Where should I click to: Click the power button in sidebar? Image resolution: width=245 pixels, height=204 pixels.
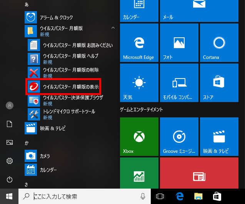(10, 179)
